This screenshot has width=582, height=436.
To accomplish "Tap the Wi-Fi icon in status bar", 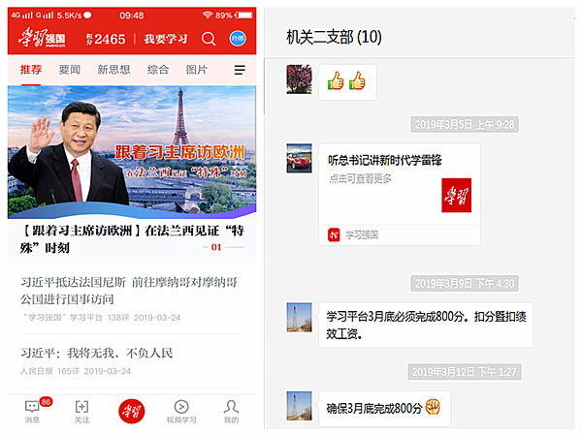I will click(x=208, y=15).
